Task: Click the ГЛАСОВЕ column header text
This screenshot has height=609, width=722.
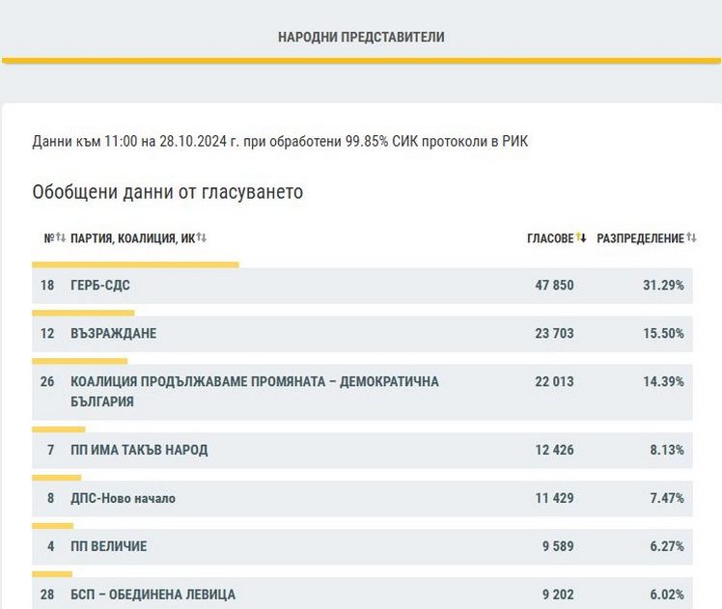Action: (549, 238)
